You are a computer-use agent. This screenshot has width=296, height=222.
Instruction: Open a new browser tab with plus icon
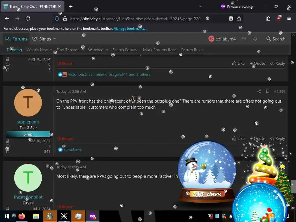click(71, 7)
